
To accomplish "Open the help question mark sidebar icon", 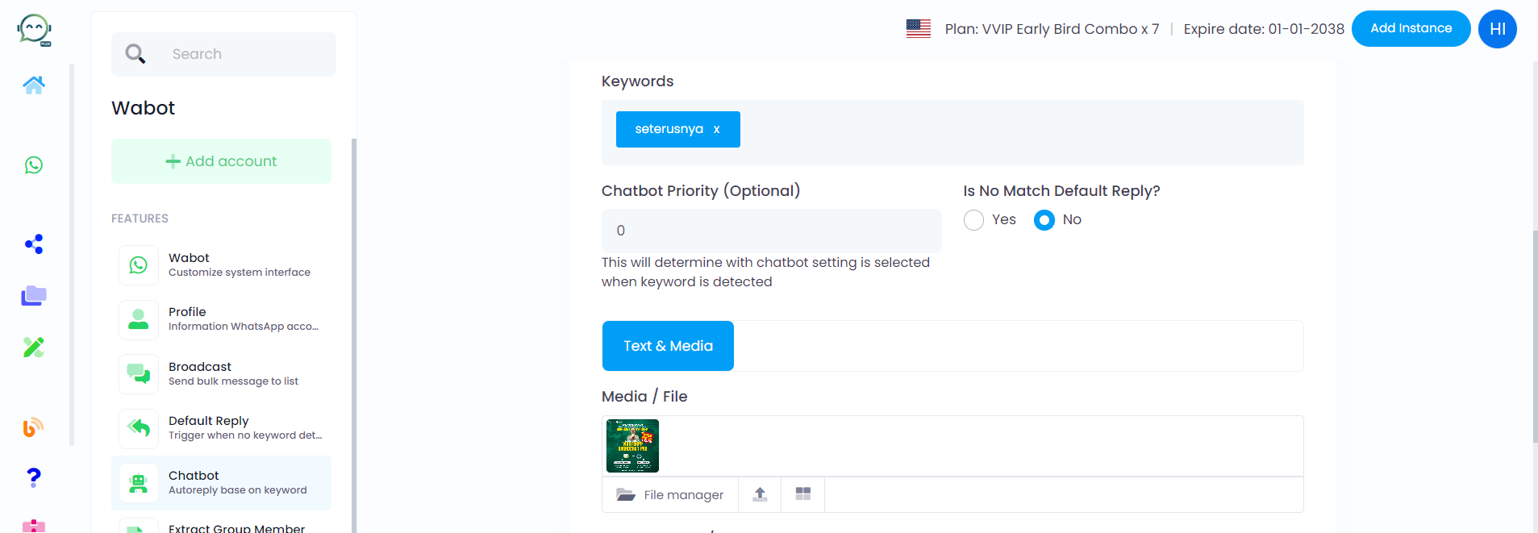I will pos(33,477).
